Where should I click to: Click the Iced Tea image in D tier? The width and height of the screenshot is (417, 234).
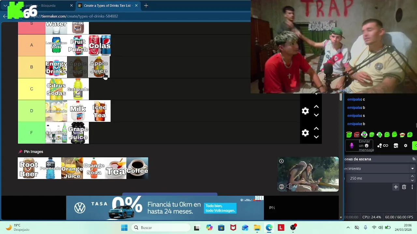[100, 111]
